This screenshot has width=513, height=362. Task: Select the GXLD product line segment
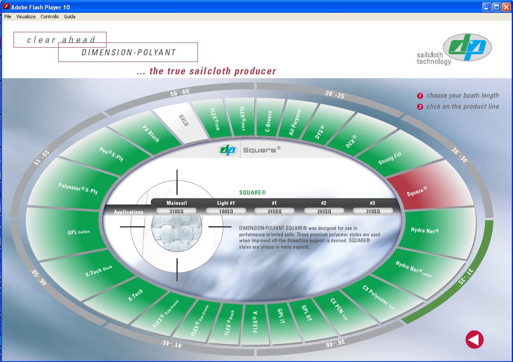click(x=183, y=122)
